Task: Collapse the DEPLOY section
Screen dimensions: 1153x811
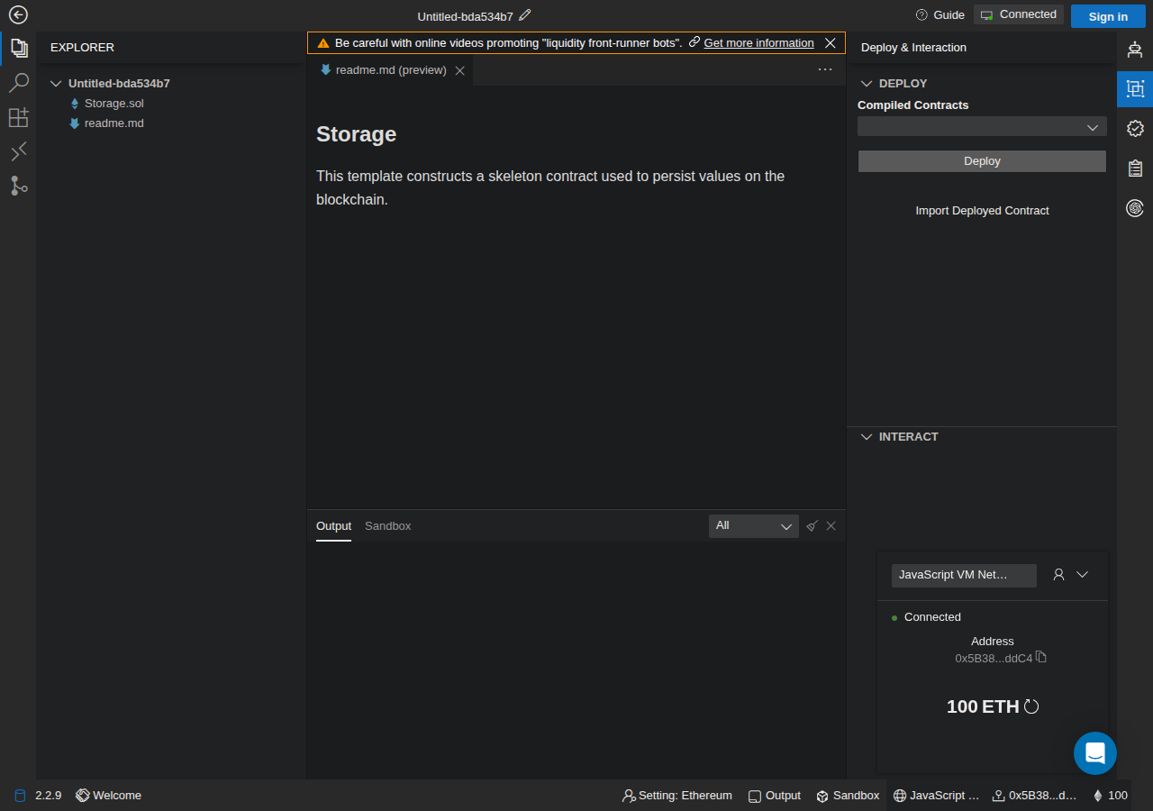Action: pos(867,83)
